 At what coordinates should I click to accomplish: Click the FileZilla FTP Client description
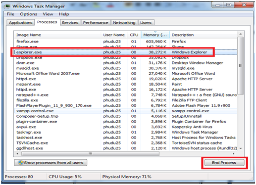coord(189,100)
